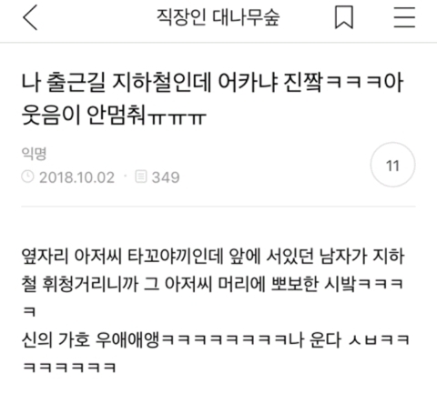Image resolution: width=437 pixels, height=394 pixels.
Task: Click the post date 2018.10.02
Action: [76, 177]
